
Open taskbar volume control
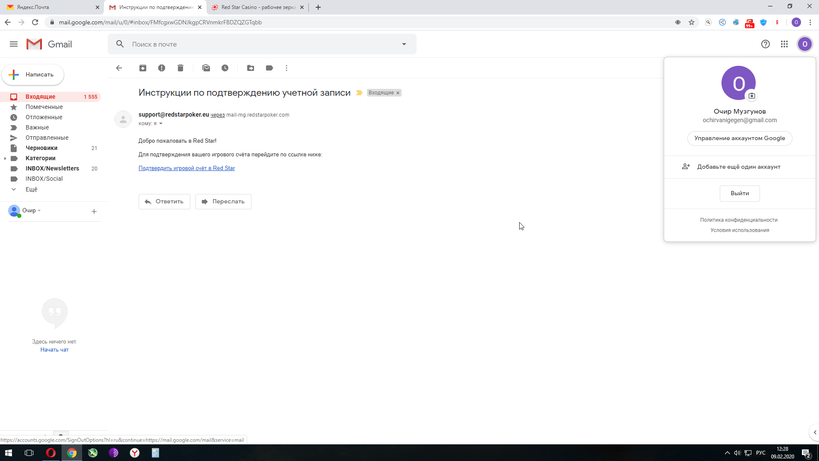pos(737,453)
